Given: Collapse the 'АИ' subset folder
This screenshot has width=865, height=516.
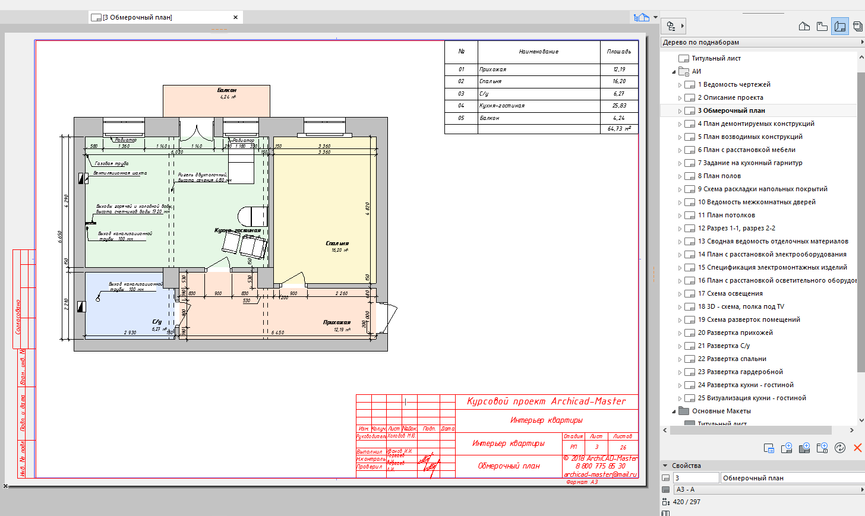Looking at the screenshot, I should coord(674,72).
